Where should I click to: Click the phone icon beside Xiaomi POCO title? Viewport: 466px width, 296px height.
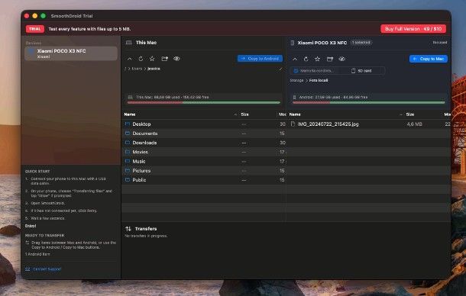click(x=293, y=43)
